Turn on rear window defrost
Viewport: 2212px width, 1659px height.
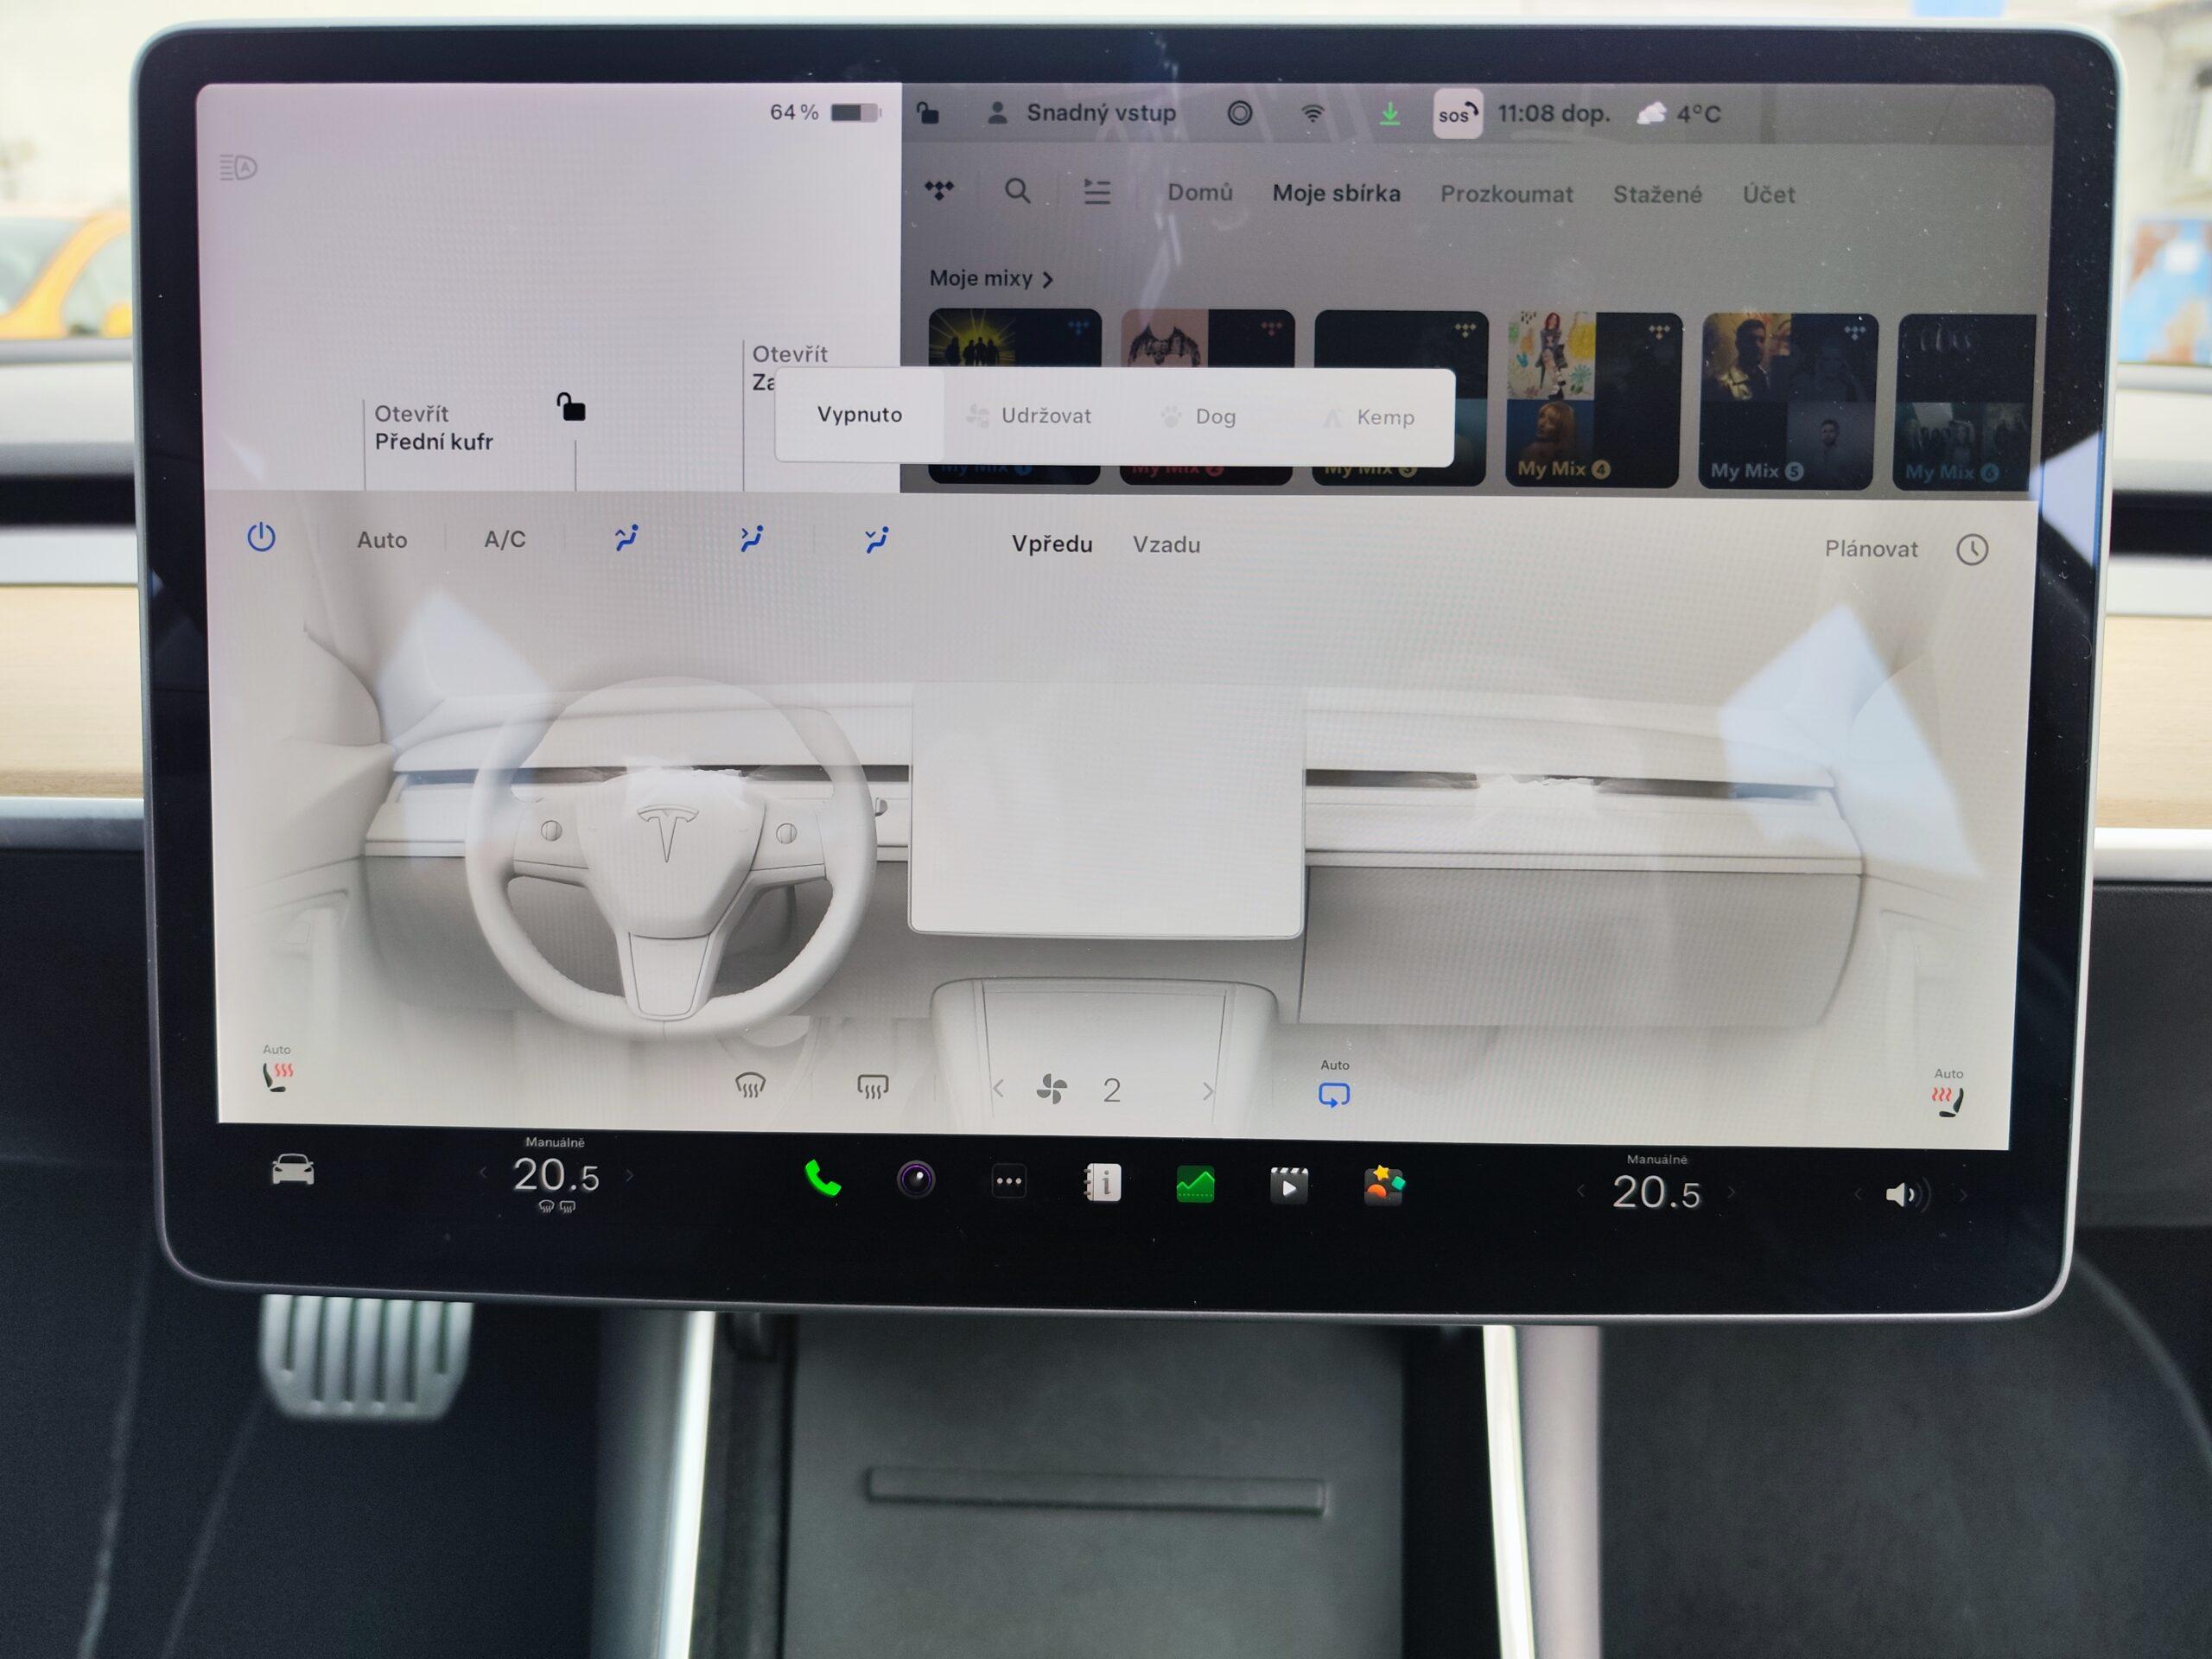(x=872, y=1086)
